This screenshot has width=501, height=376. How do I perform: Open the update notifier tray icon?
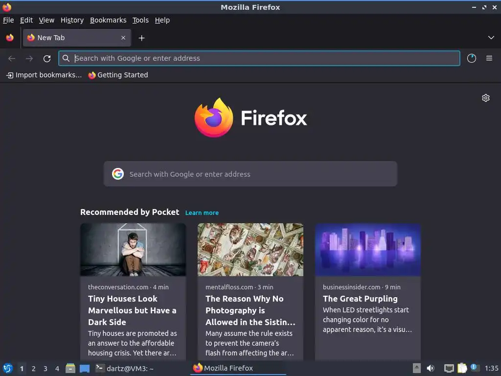(x=475, y=368)
